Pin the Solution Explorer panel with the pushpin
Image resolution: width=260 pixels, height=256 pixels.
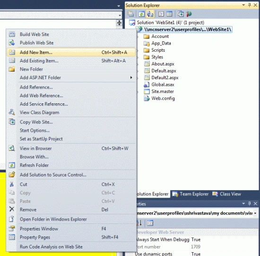pos(249,5)
